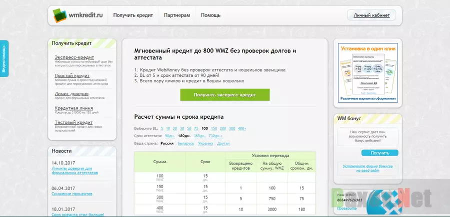Select BL value 200
450x217 pixels.
[223, 128]
